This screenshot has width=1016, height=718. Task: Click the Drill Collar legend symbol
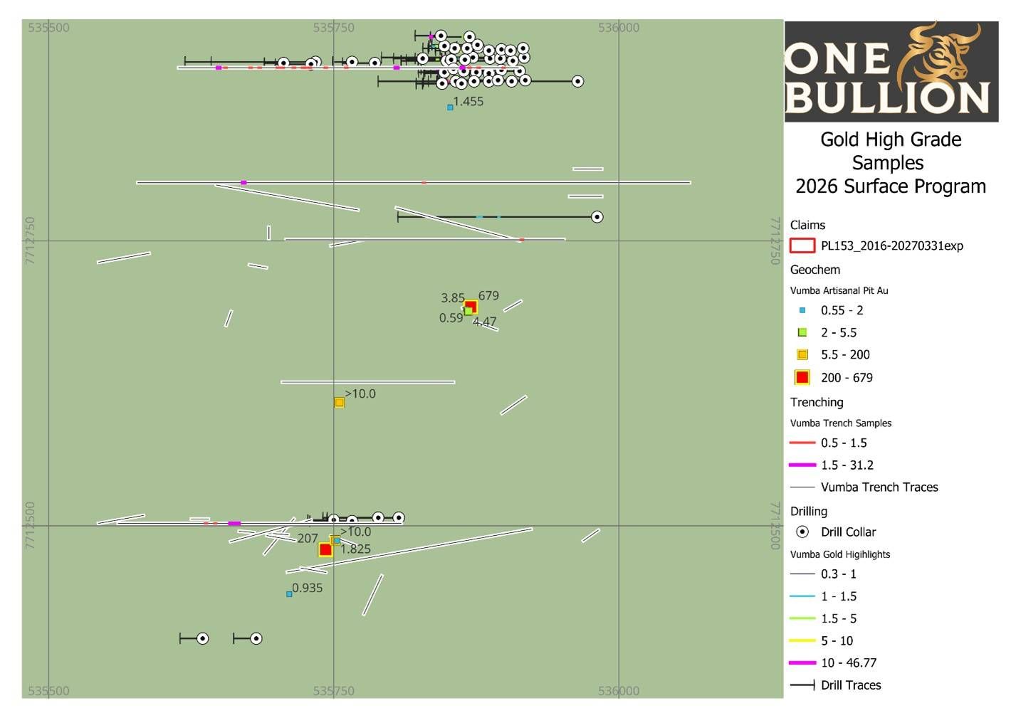802,532
